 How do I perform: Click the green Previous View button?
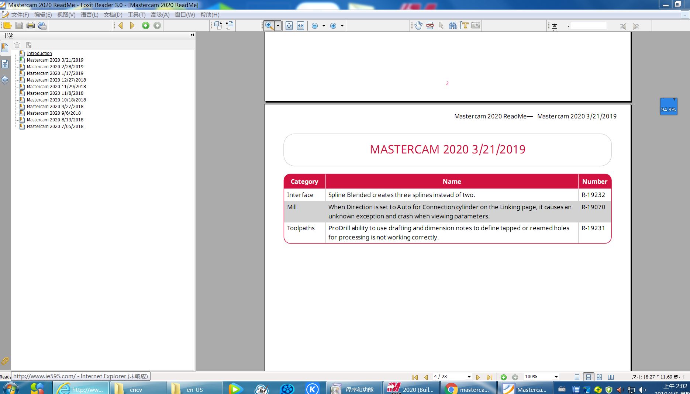click(146, 25)
